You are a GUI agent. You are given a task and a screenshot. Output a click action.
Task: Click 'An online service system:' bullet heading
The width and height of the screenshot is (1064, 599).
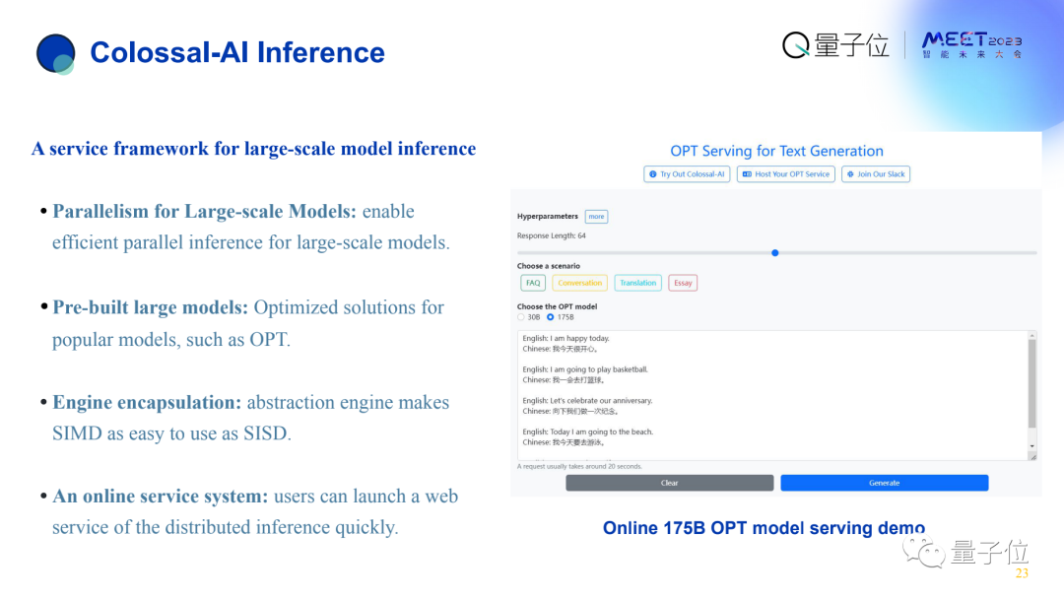point(161,496)
